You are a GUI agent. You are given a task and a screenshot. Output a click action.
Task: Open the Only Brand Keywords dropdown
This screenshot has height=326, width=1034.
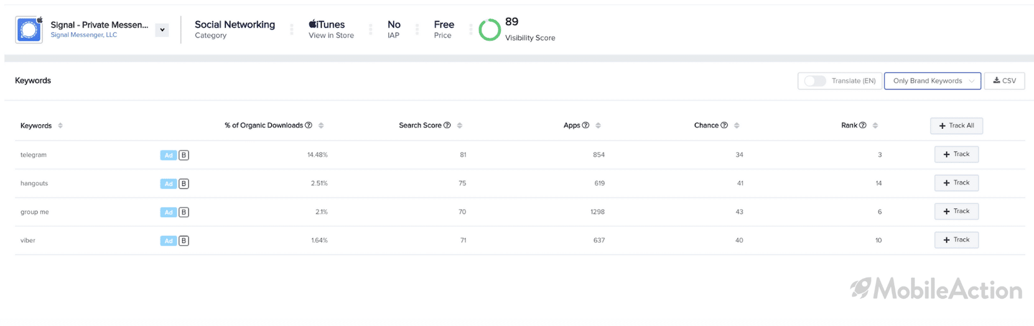(933, 81)
